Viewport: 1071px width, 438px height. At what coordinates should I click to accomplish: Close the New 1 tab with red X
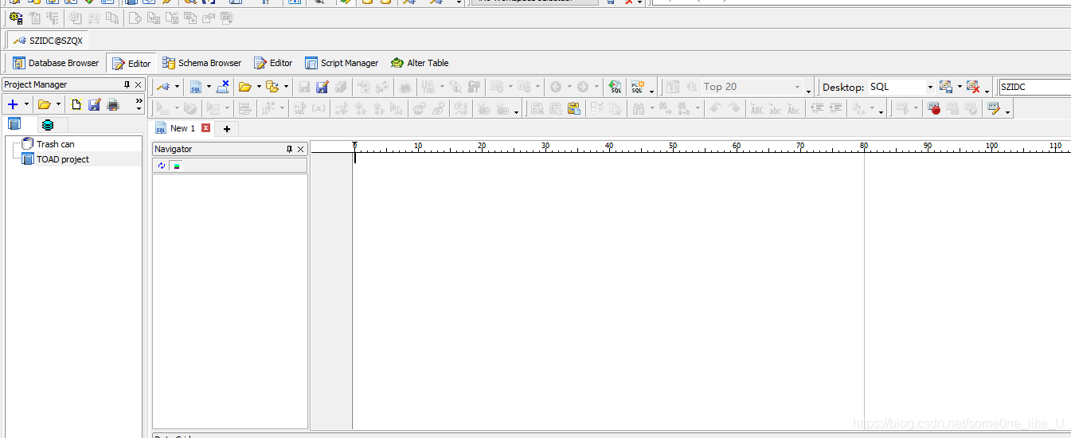pyautogui.click(x=206, y=128)
